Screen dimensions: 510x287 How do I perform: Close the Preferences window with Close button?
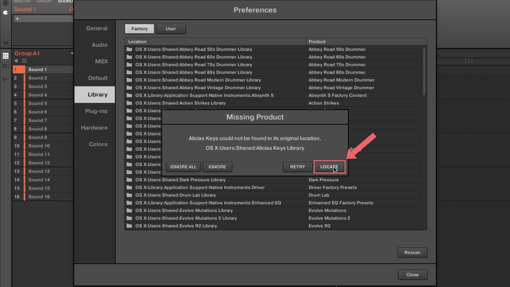click(412, 275)
